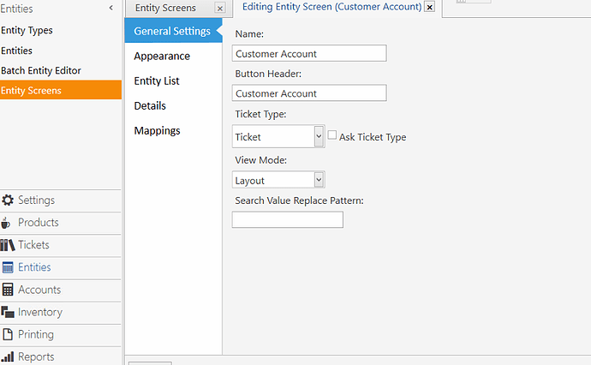
Task: Select the Editing Entity Screen tab
Action: click(331, 7)
